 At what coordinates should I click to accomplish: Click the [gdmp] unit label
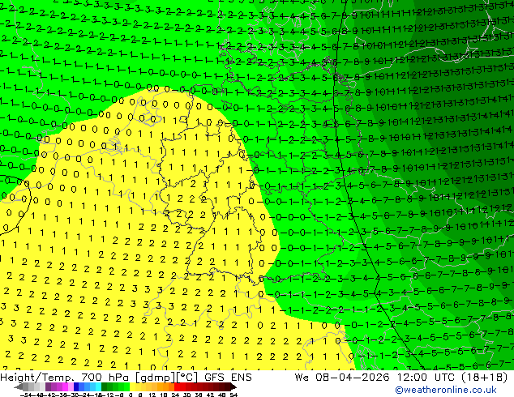pos(156,378)
